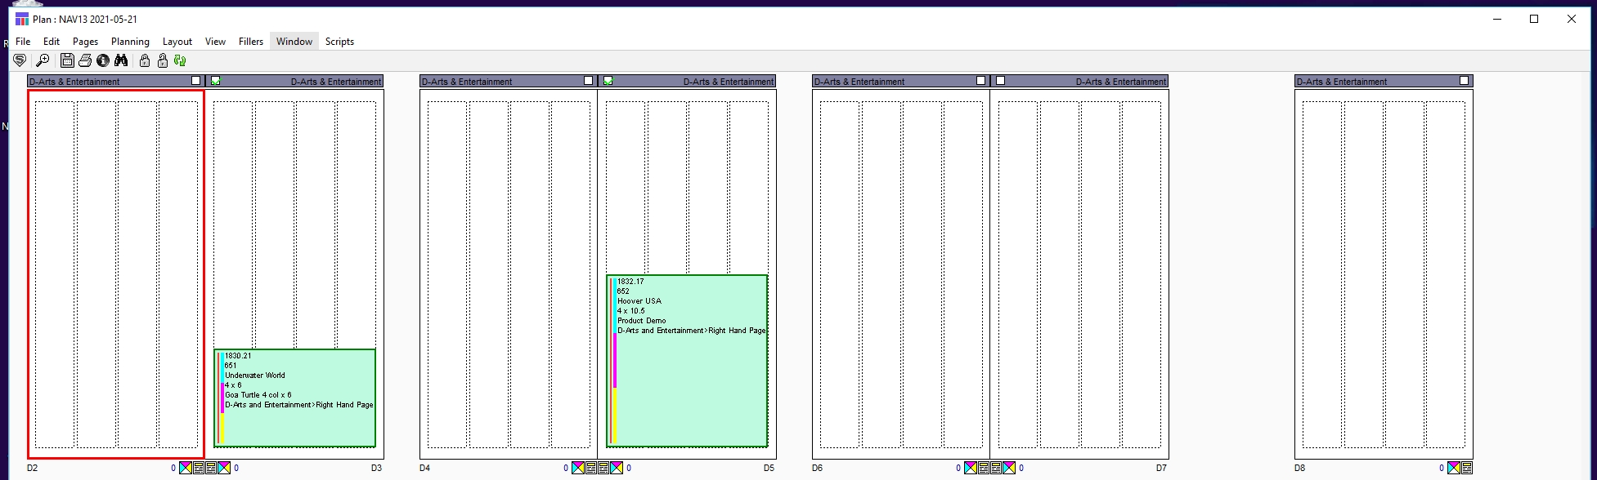Uncheck the green-ticked checkbox on page D3

[x=216, y=81]
